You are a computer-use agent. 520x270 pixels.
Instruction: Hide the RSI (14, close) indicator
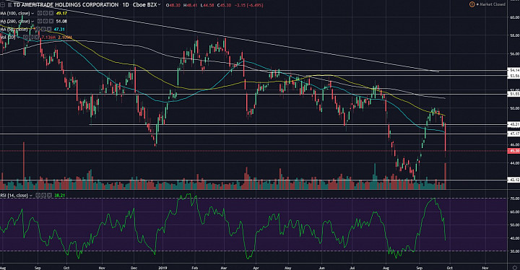tap(38, 196)
